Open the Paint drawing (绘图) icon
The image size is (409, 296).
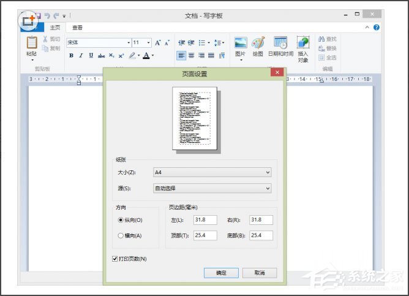pos(258,42)
